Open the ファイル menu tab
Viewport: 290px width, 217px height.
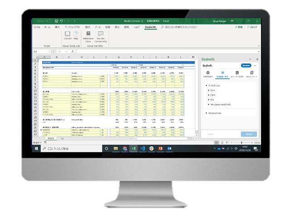[37, 27]
